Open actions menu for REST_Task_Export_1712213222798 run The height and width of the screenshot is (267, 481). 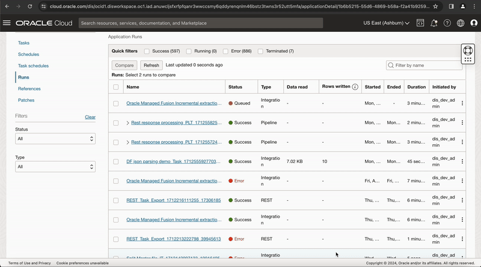coord(462,239)
